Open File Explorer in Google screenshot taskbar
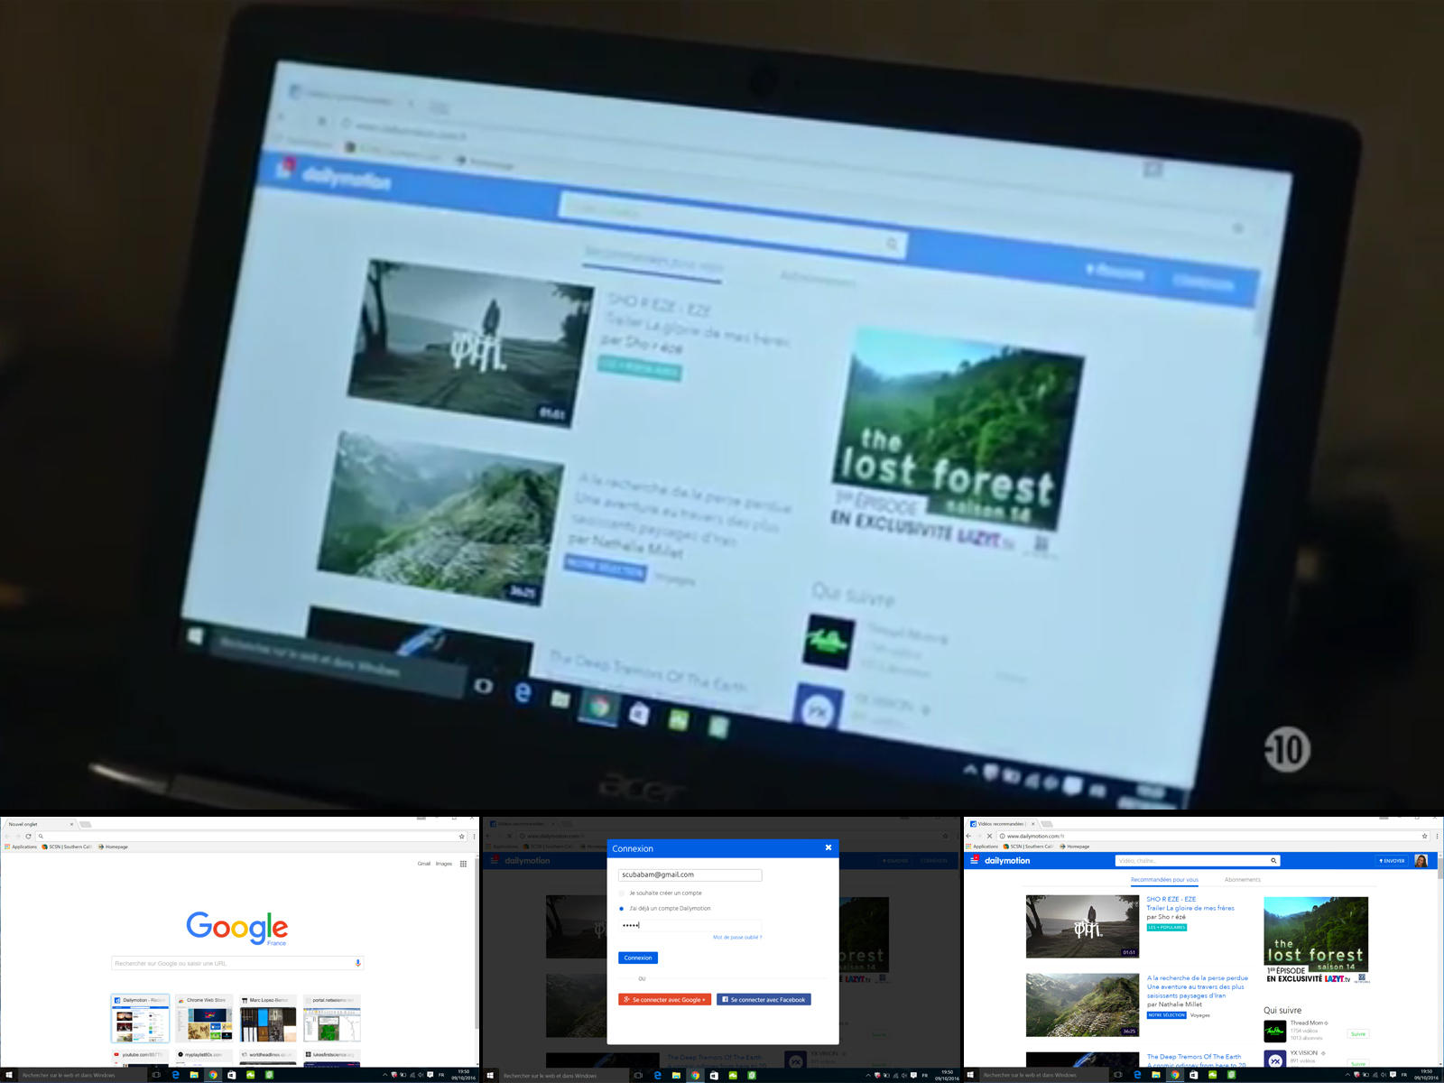Viewport: 1444px width, 1083px height. 194,1075
